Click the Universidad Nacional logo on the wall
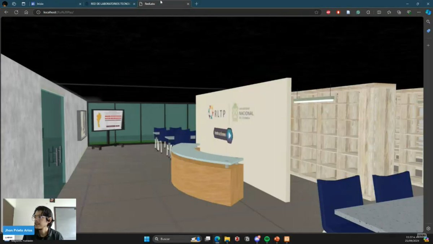The image size is (433, 244). (243, 112)
